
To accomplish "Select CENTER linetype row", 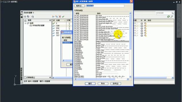I will (102, 49).
